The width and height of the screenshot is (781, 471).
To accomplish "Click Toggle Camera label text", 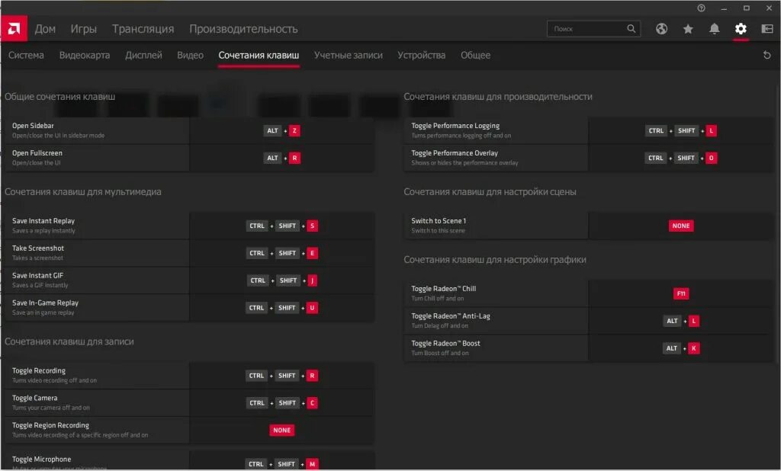I will 34,399.
